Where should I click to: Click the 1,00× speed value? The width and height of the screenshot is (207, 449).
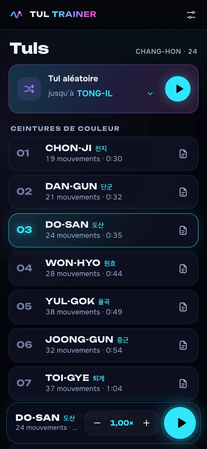(122, 423)
